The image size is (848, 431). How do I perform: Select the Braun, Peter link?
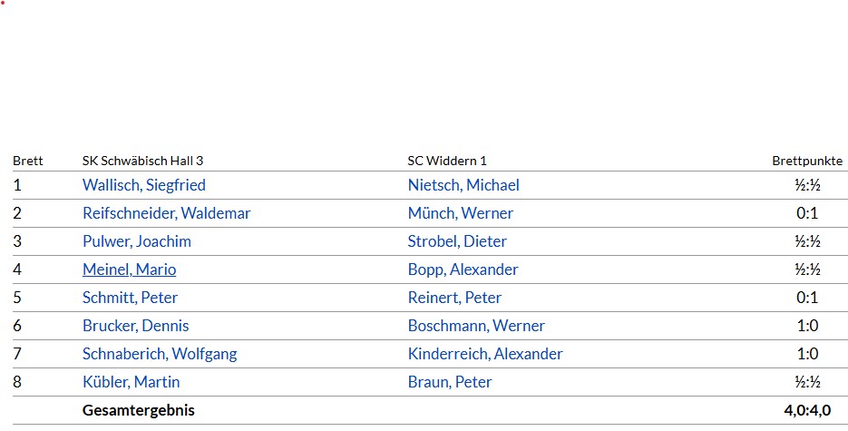coord(450,382)
